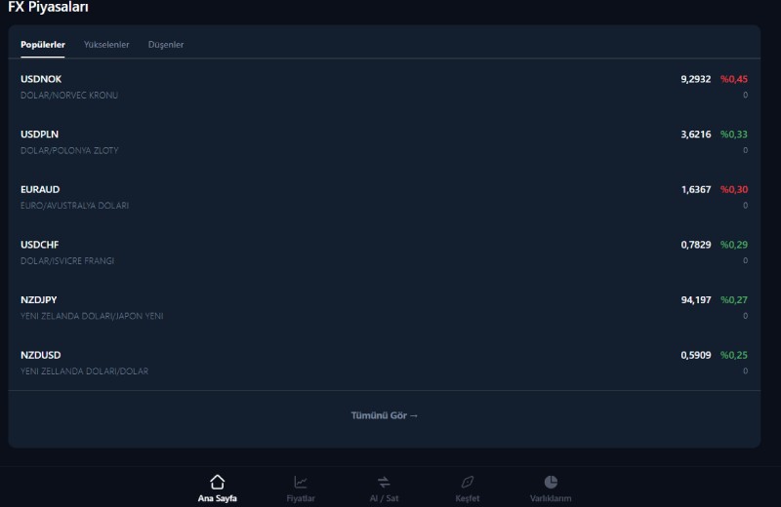Click the Ana Sayfa home icon
The width and height of the screenshot is (781, 507).
point(217,482)
